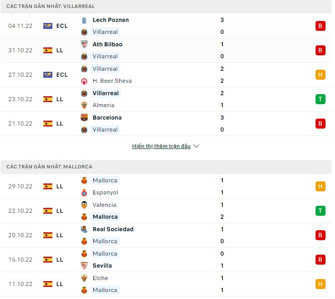Click the Sevilla club crest

[84, 266]
